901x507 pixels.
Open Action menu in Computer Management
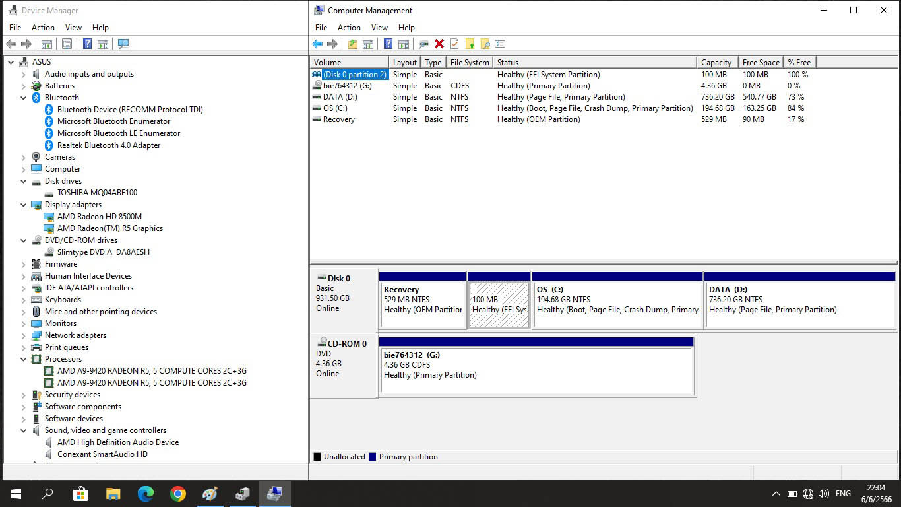pyautogui.click(x=349, y=28)
